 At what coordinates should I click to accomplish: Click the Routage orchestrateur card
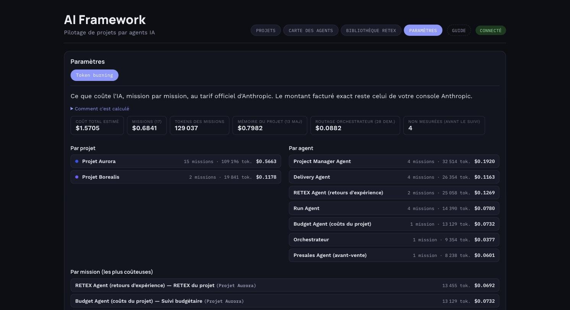coord(355,126)
